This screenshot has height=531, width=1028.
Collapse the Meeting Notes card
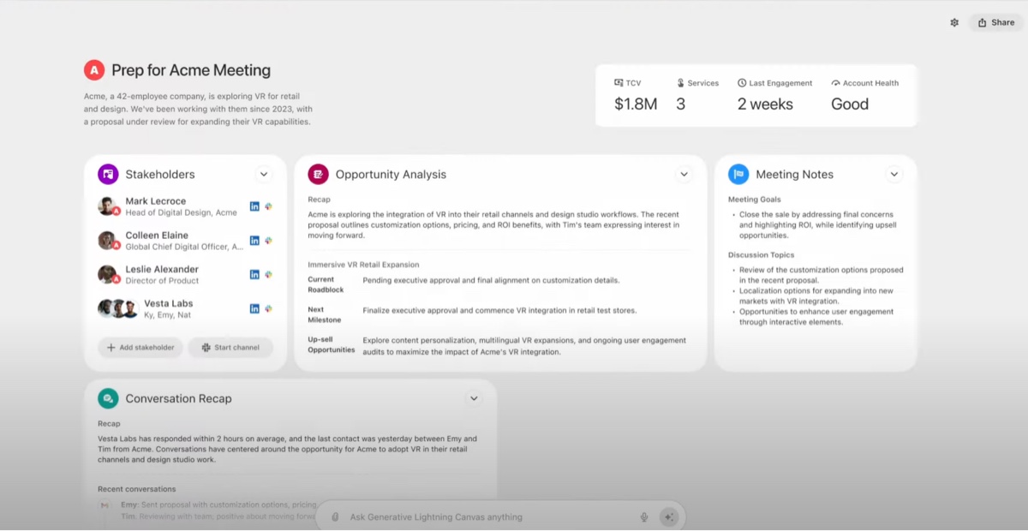click(894, 175)
